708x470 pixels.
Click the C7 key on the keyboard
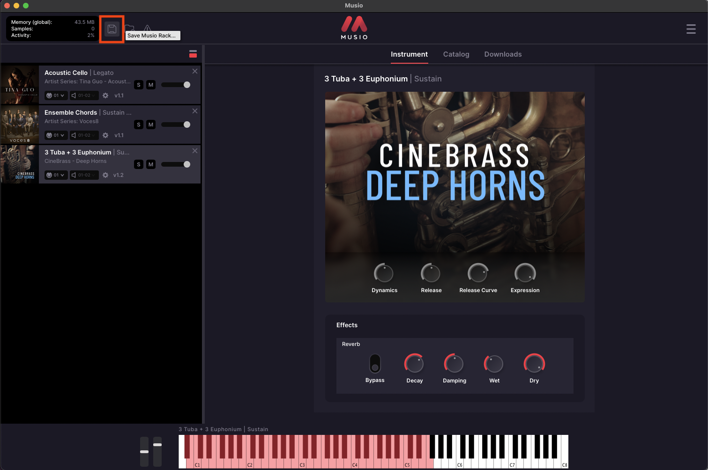pos(512,464)
